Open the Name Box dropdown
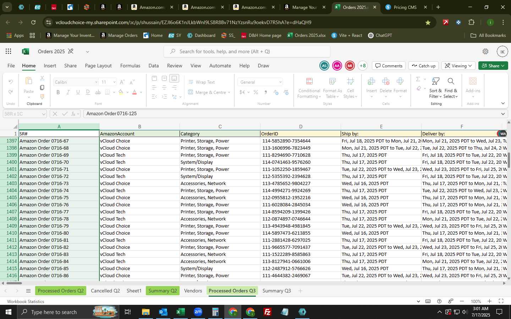Screen dimensions: 511x319 pos(44,114)
